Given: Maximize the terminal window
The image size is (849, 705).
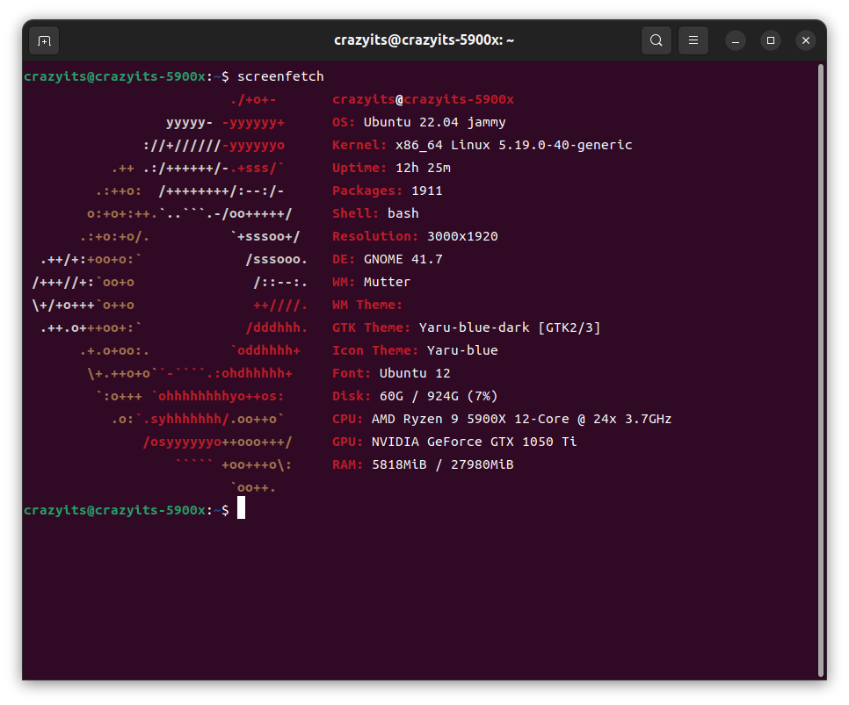Looking at the screenshot, I should 771,40.
